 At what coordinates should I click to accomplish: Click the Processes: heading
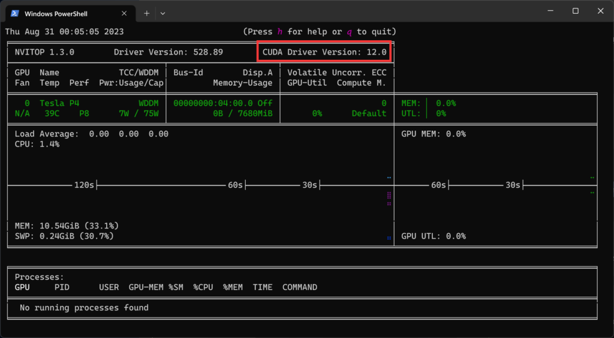[40, 277]
